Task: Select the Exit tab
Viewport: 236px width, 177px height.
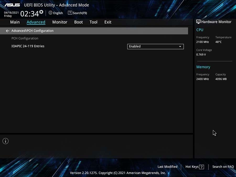Action: (108, 22)
